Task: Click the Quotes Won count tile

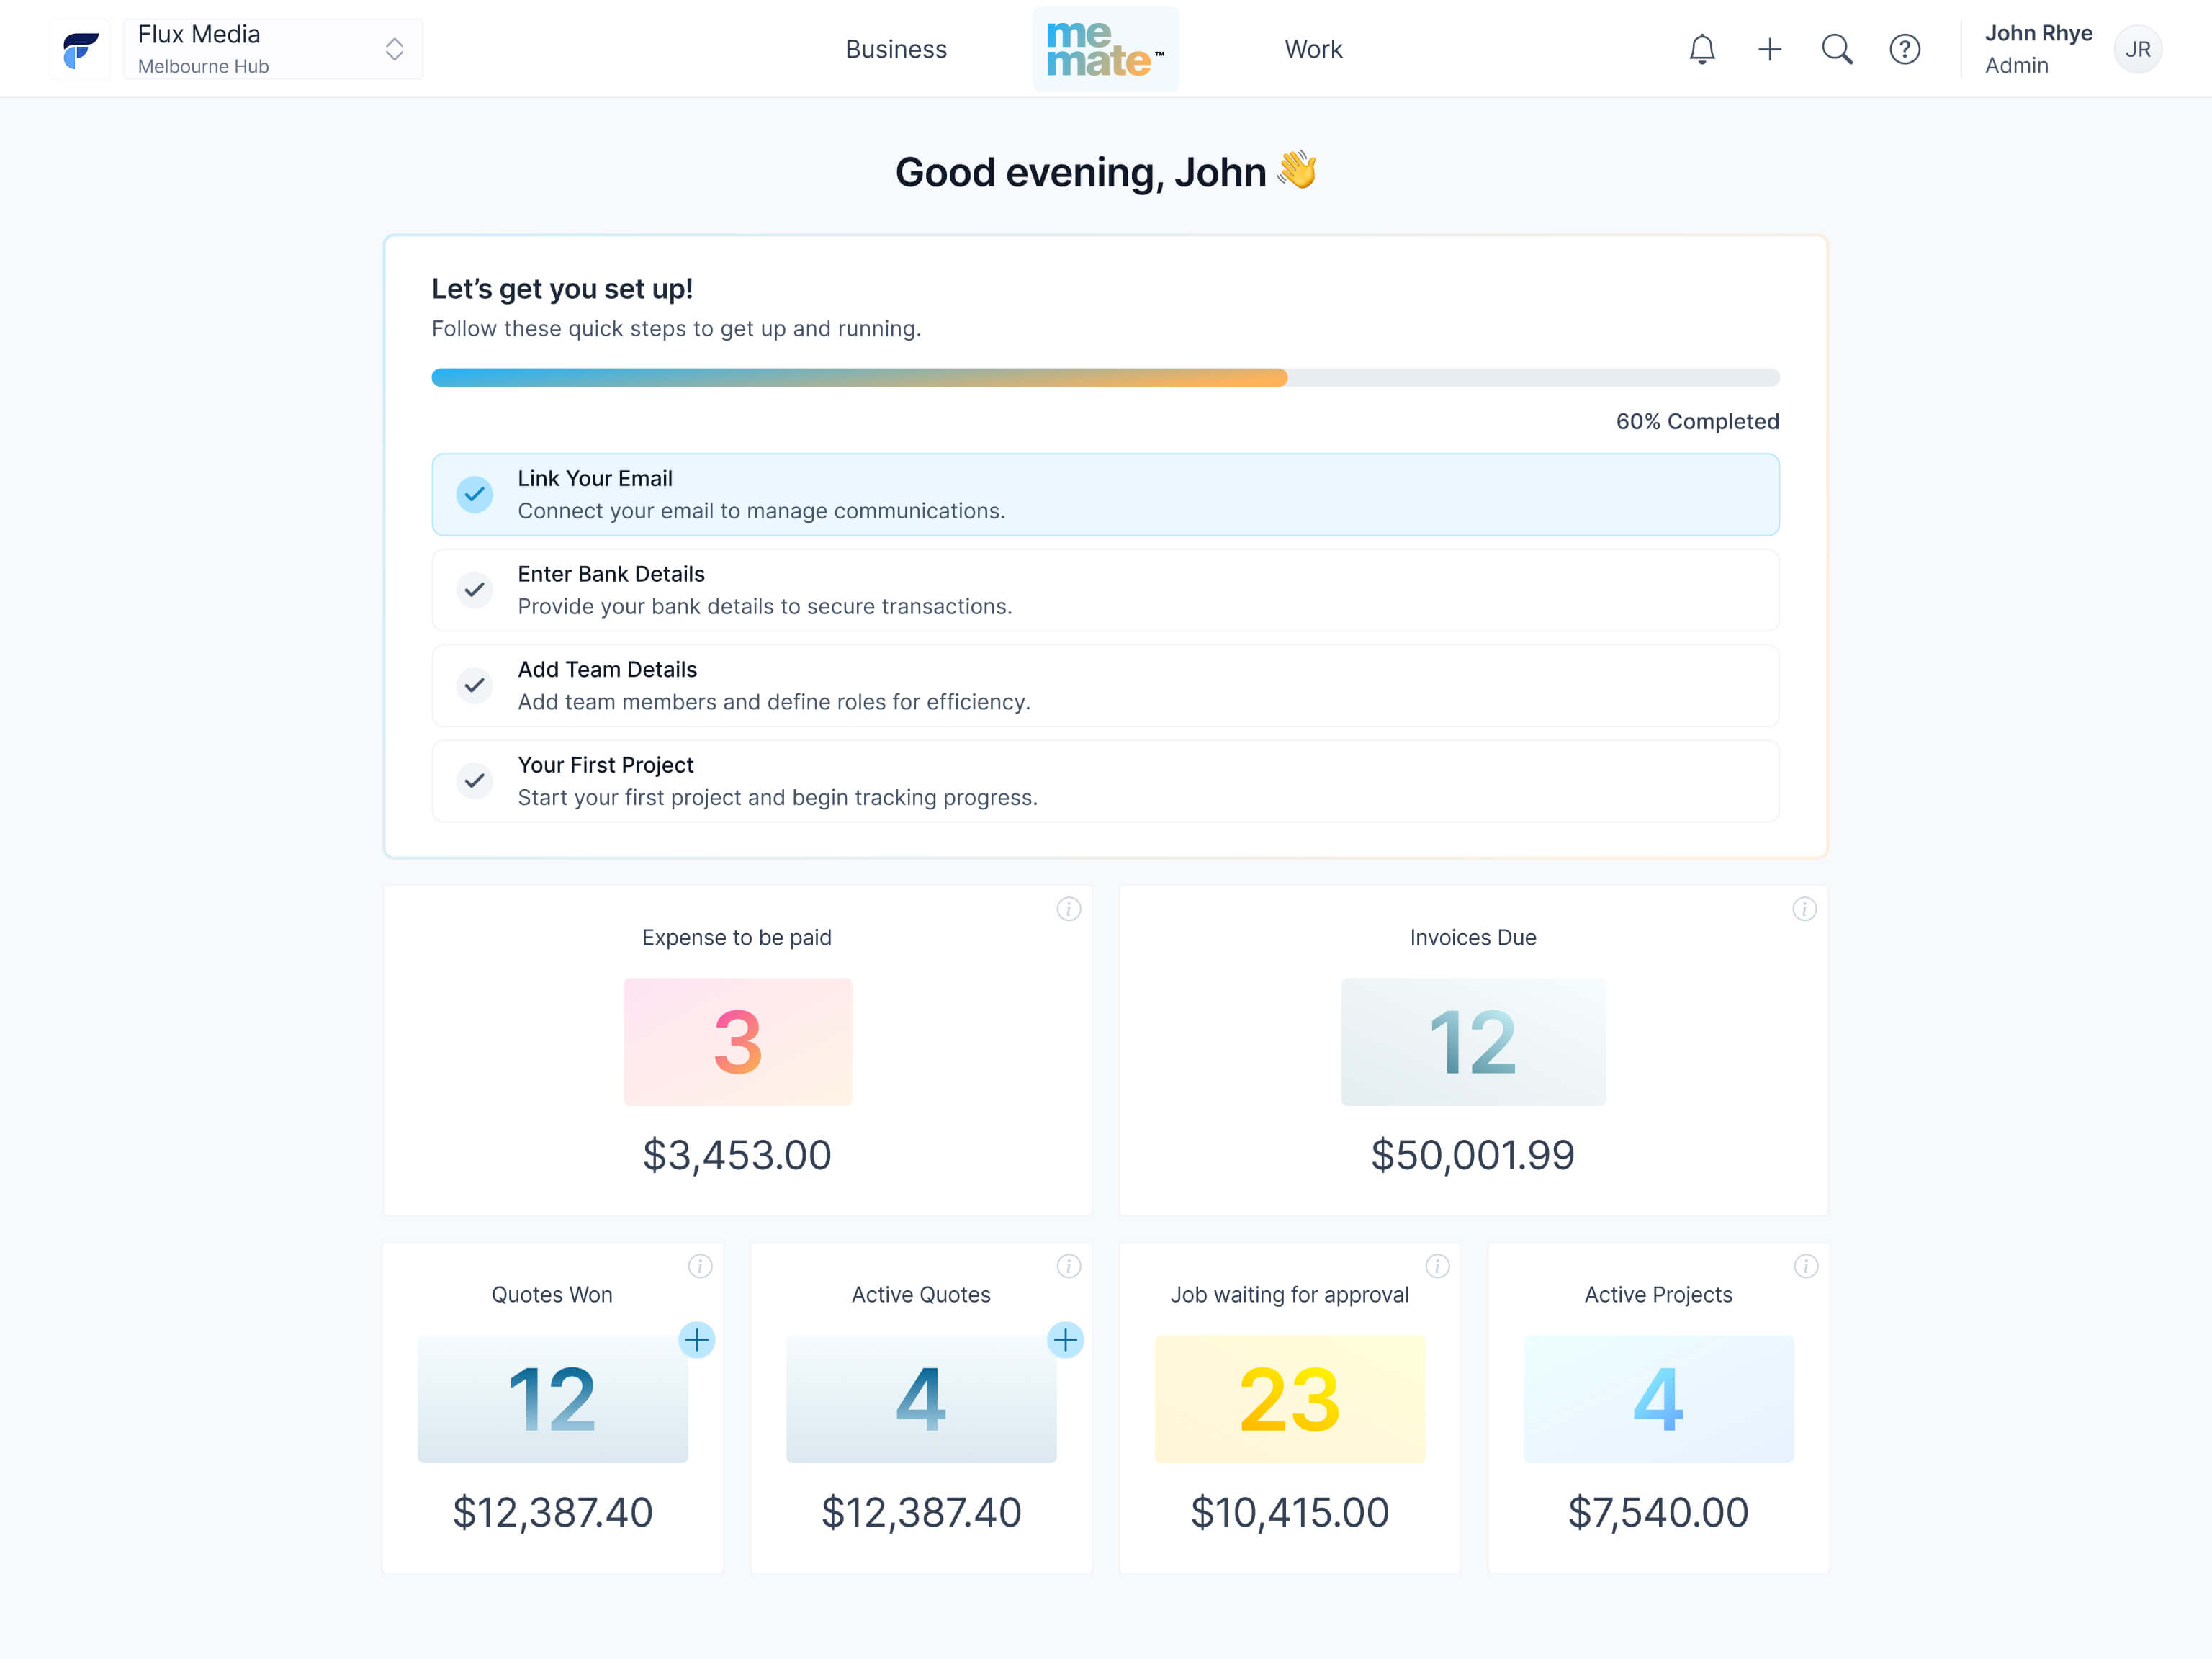Action: click(x=552, y=1399)
